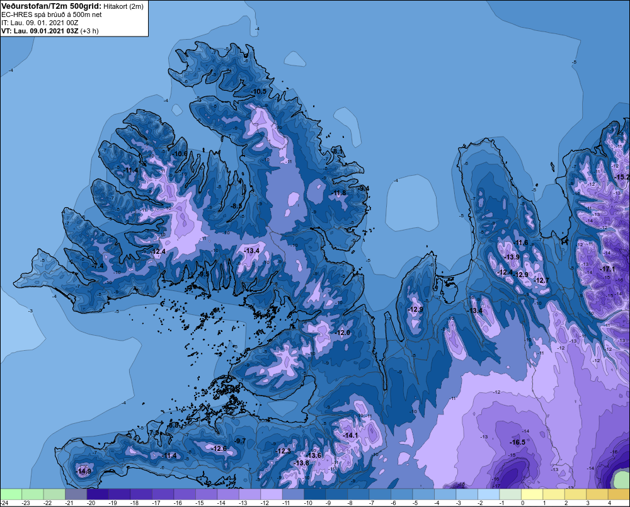Click the -8.1 coastal temperature label
Screen dimensions: 630x507
[337, 151]
